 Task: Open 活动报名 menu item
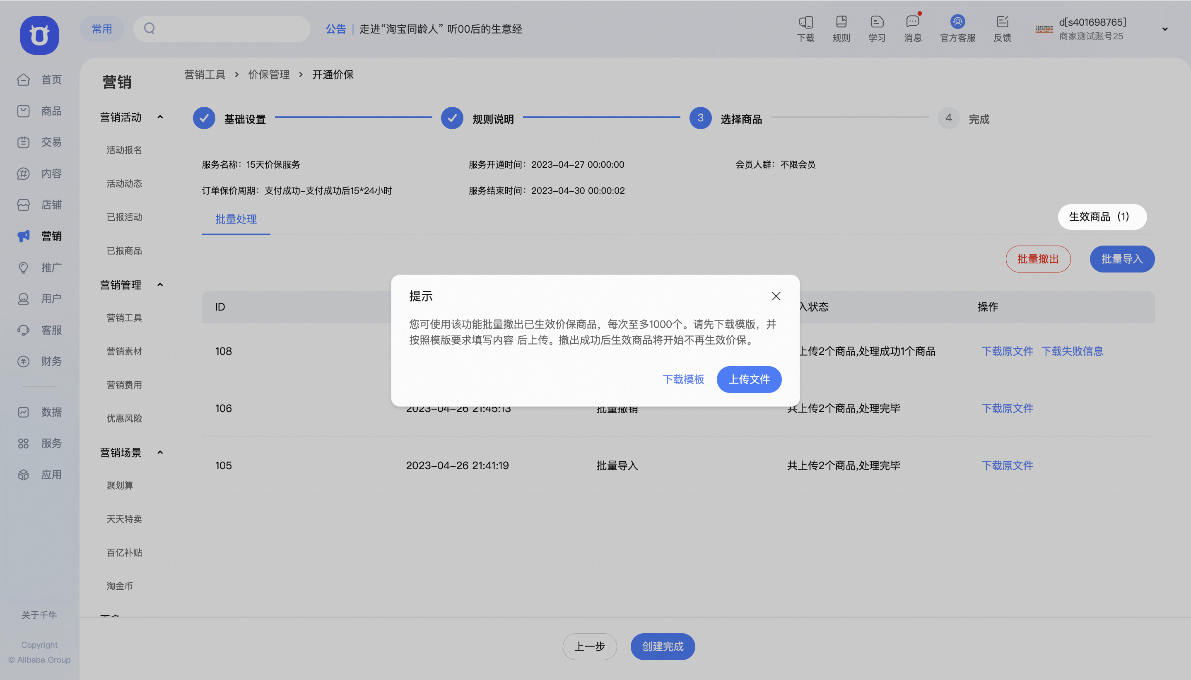124,150
